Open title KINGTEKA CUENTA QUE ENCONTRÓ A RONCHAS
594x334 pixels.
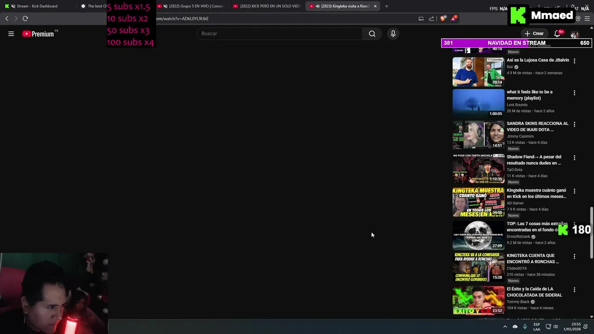click(533, 258)
